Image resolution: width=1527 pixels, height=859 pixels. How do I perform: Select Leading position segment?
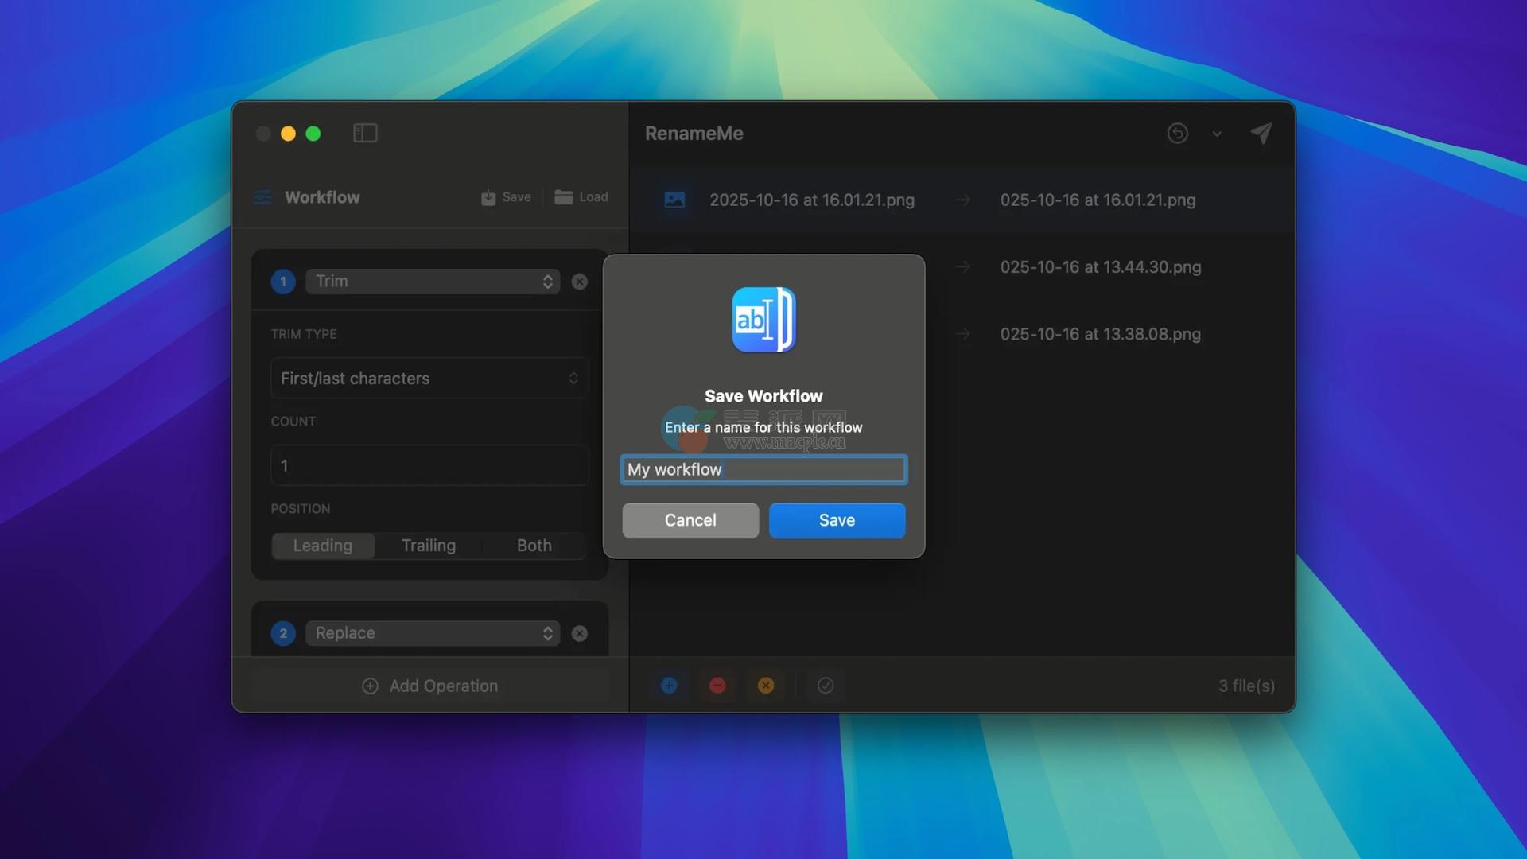[x=323, y=546]
